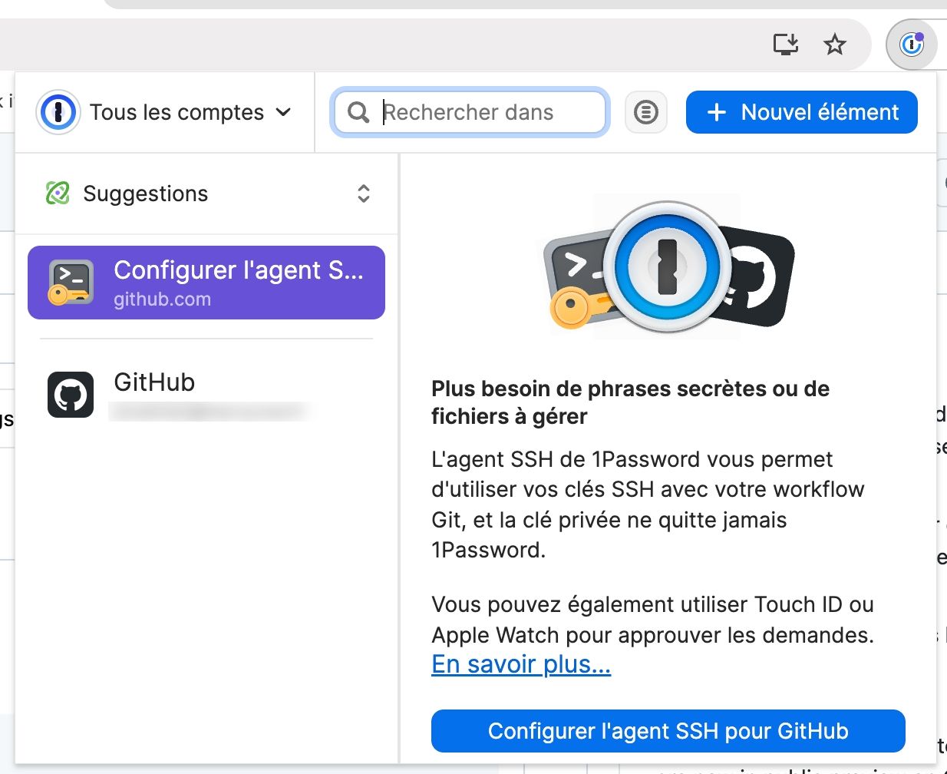947x774 pixels.
Task: Click the 1Password account logo
Action: pos(58,113)
